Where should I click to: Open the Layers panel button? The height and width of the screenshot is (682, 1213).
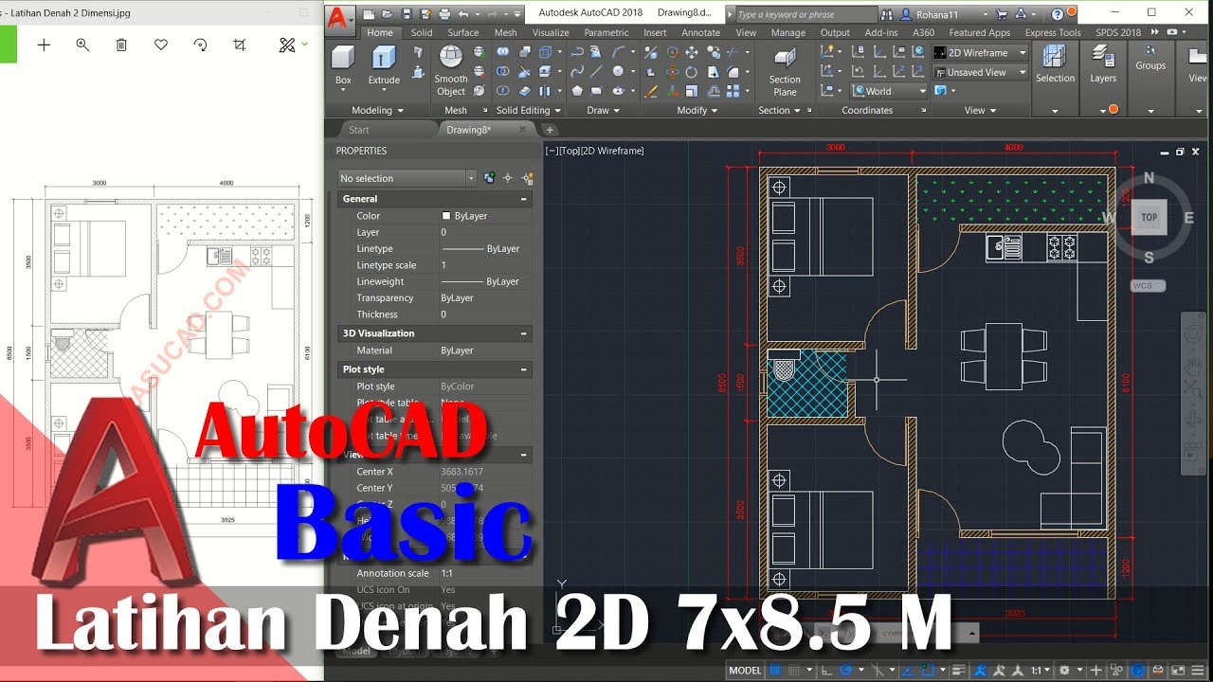click(1103, 64)
